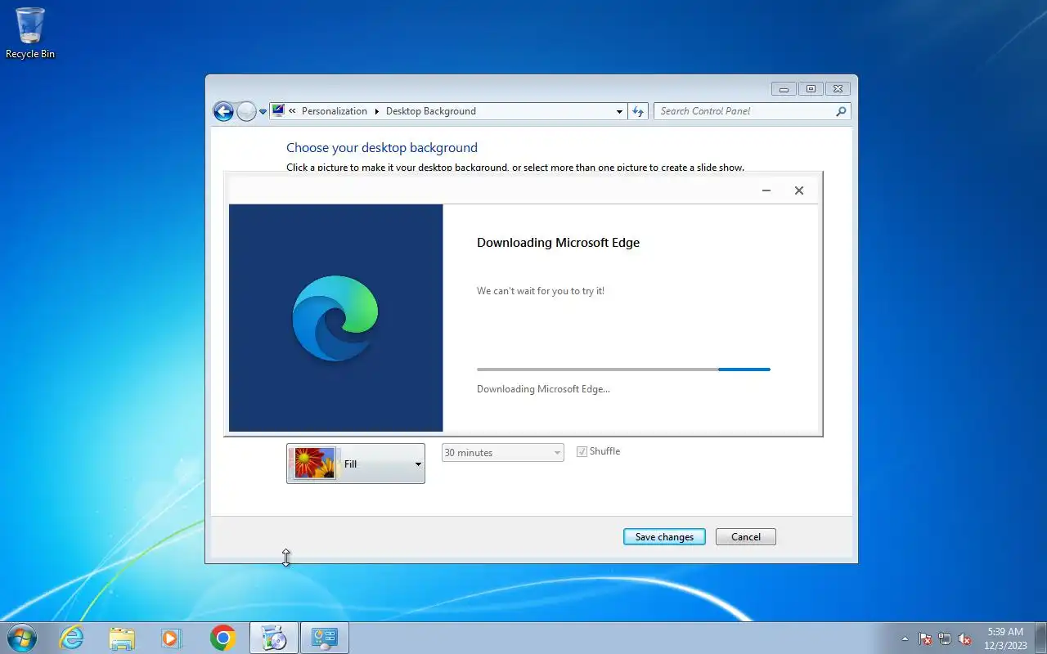Click the Downloading Microsoft Edge title text
The height and width of the screenshot is (654, 1047).
click(558, 243)
